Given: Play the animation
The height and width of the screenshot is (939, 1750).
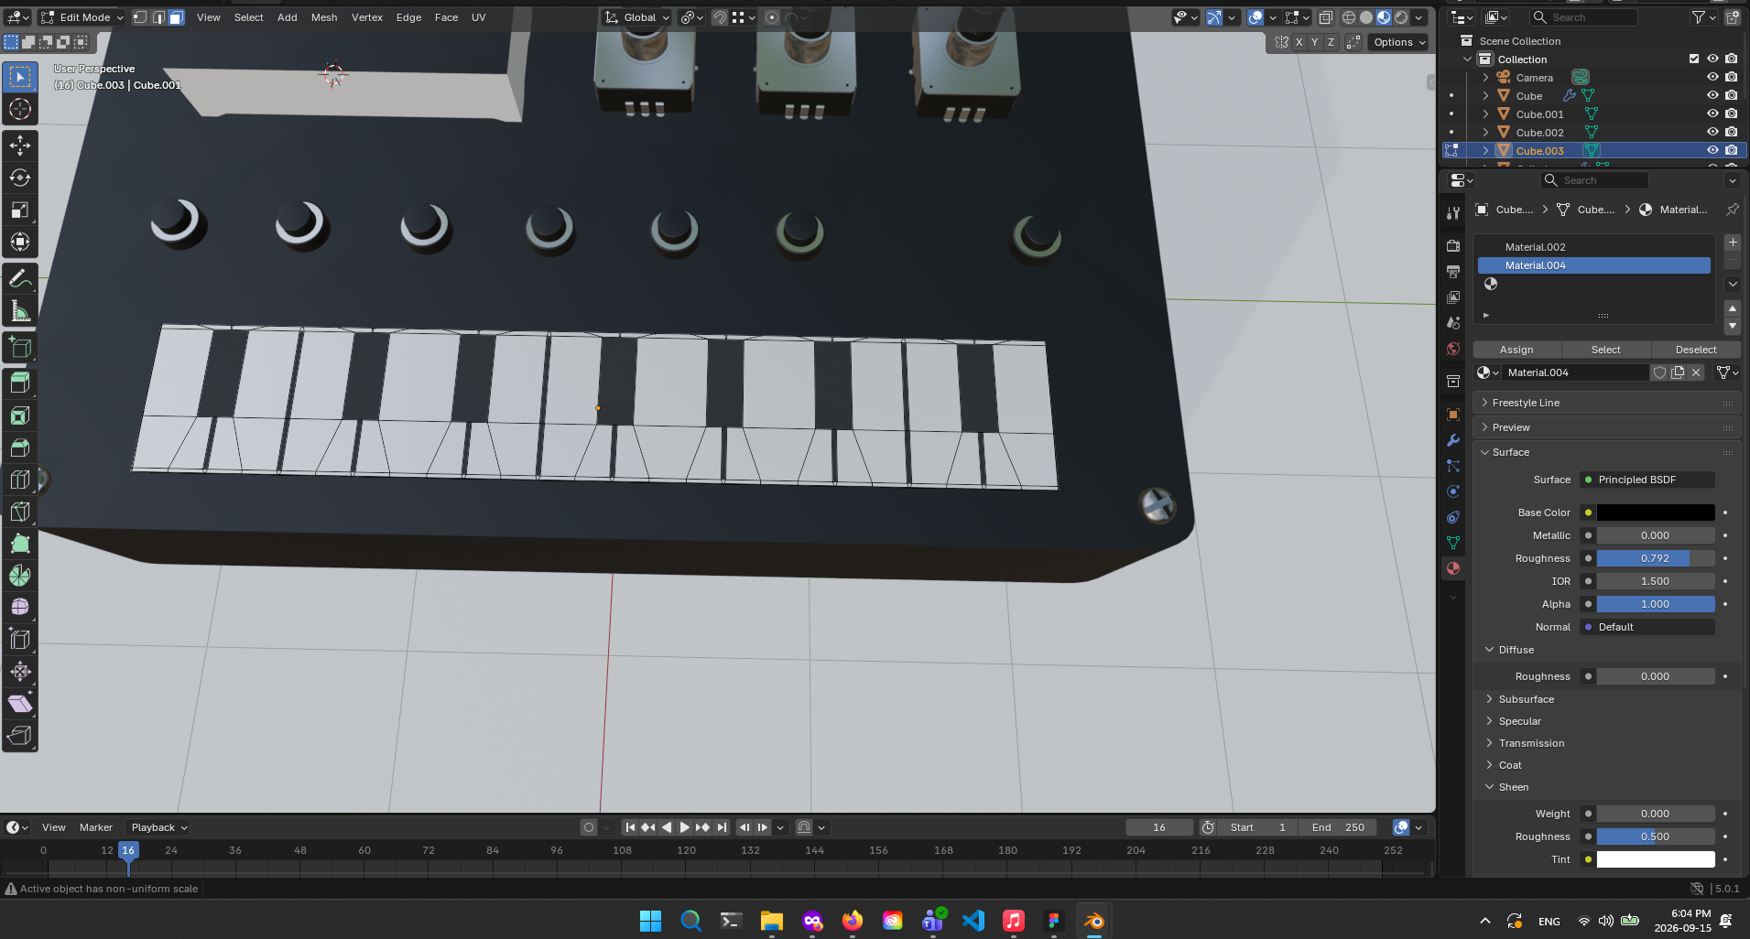Looking at the screenshot, I should point(684,827).
